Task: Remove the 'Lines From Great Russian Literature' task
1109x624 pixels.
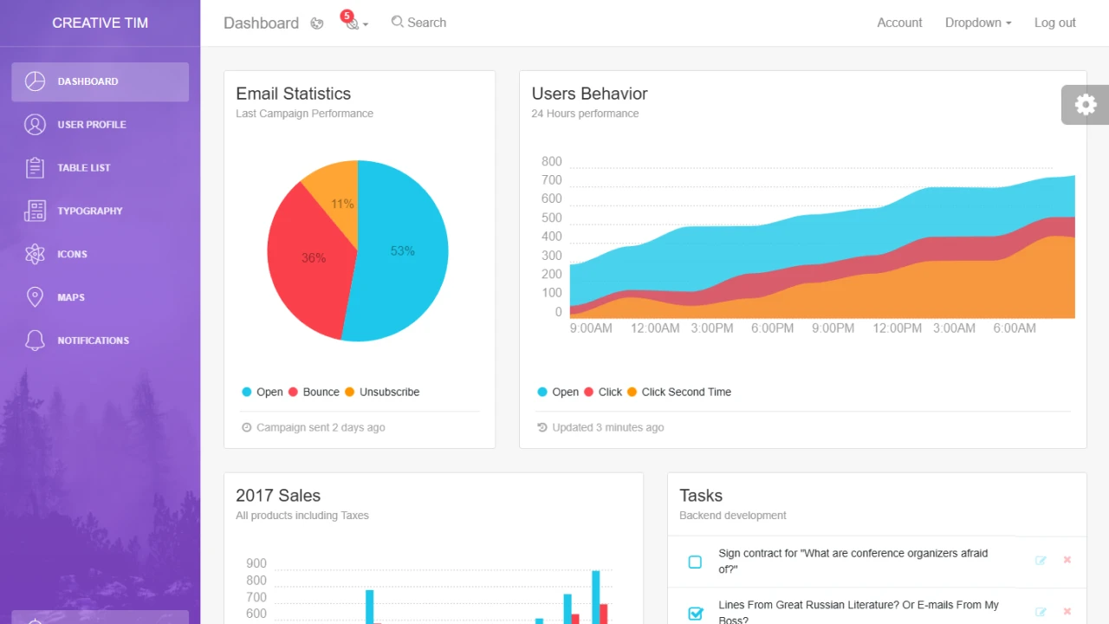Action: [x=1067, y=612]
